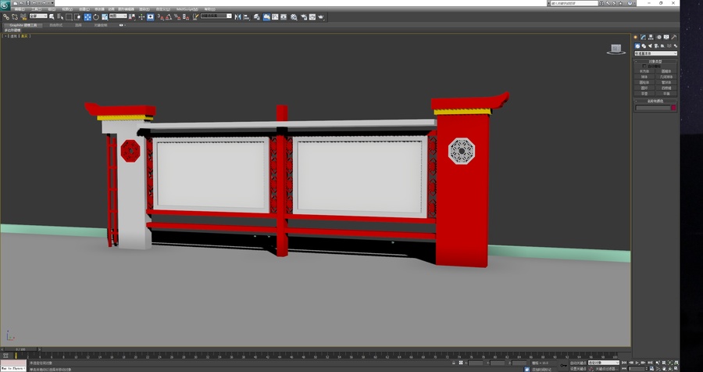The width and height of the screenshot is (703, 372).
Task: Toggle the 3D Snaps button
Action: click(161, 17)
